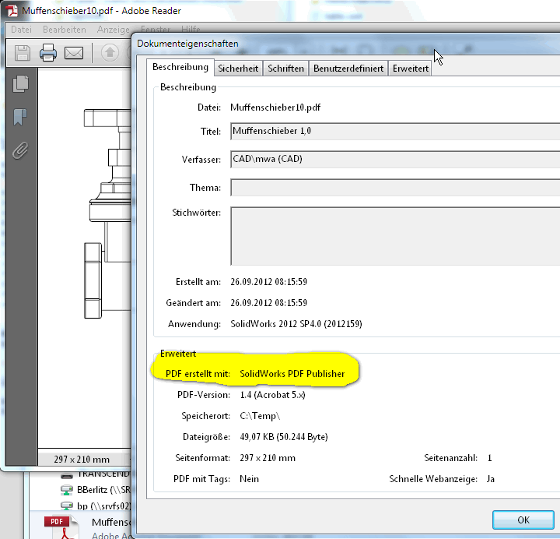Click the Dateigröße 49,07 KB value

(x=284, y=437)
